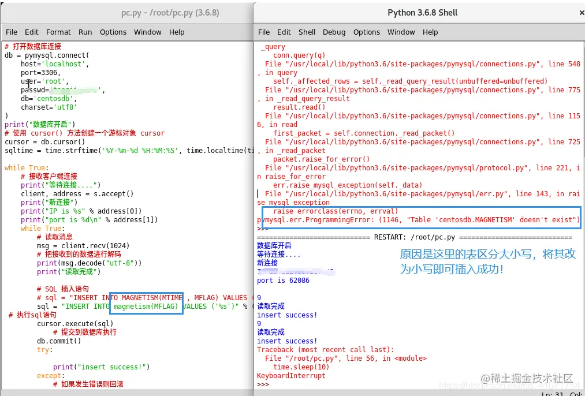The image size is (585, 396).
Task: Click the 'port=3306,' line in editor
Action: click(x=40, y=72)
